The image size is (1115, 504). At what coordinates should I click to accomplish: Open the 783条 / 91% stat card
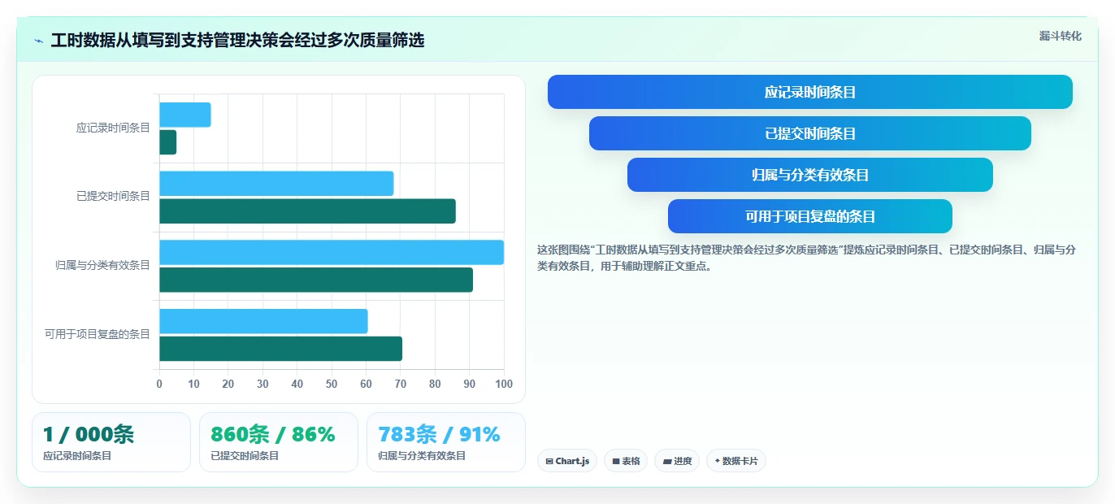(x=446, y=442)
